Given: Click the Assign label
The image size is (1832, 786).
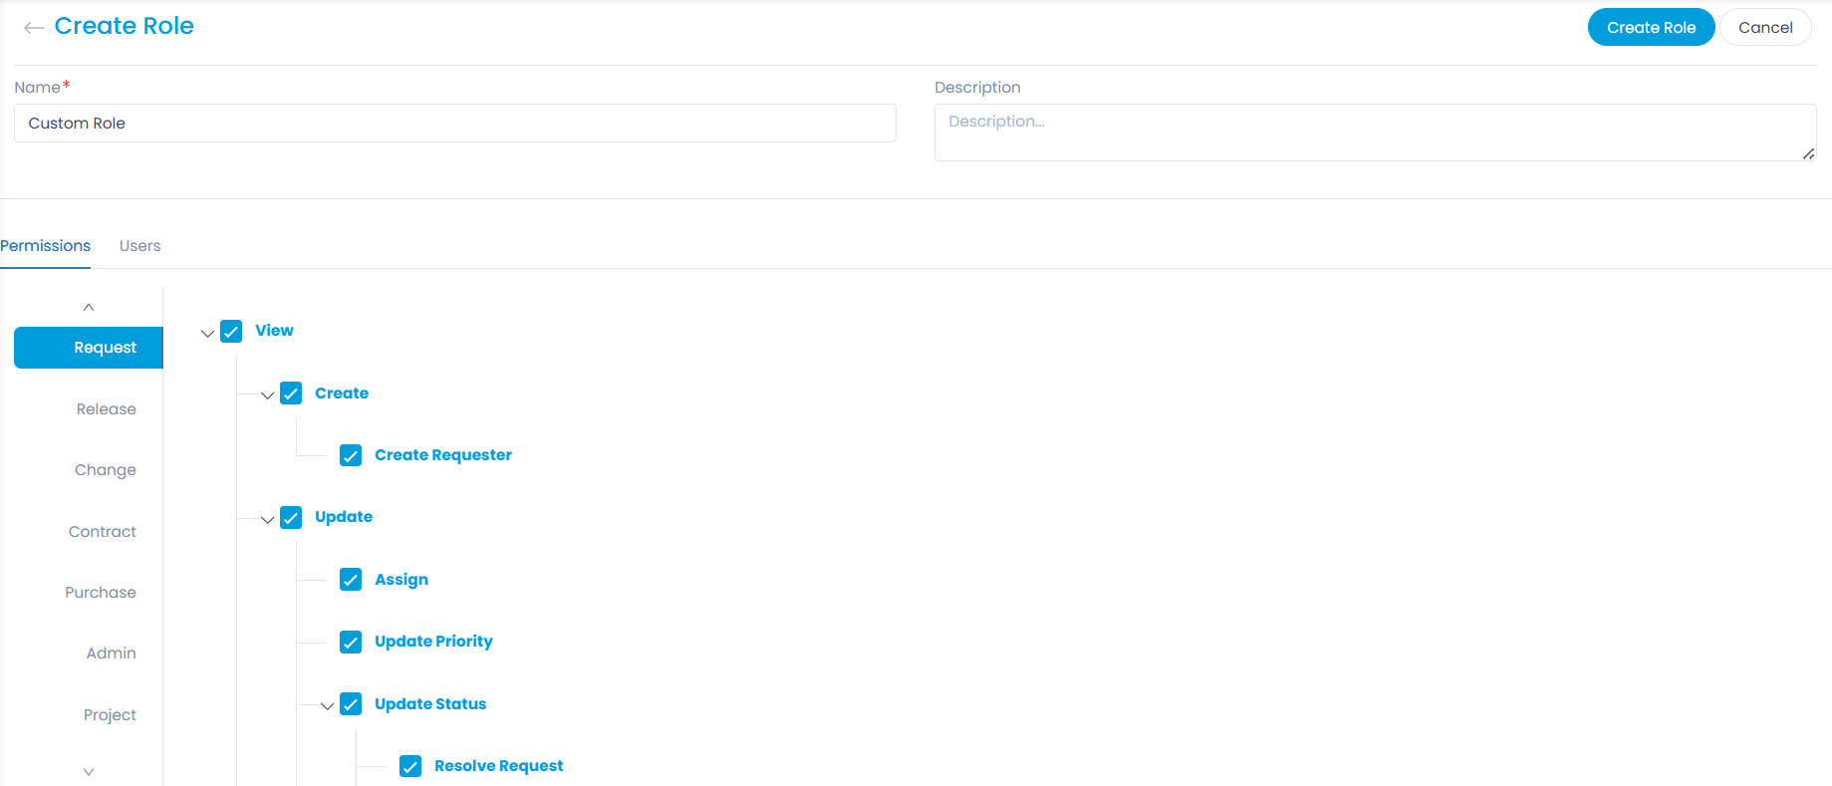Looking at the screenshot, I should click(401, 580).
